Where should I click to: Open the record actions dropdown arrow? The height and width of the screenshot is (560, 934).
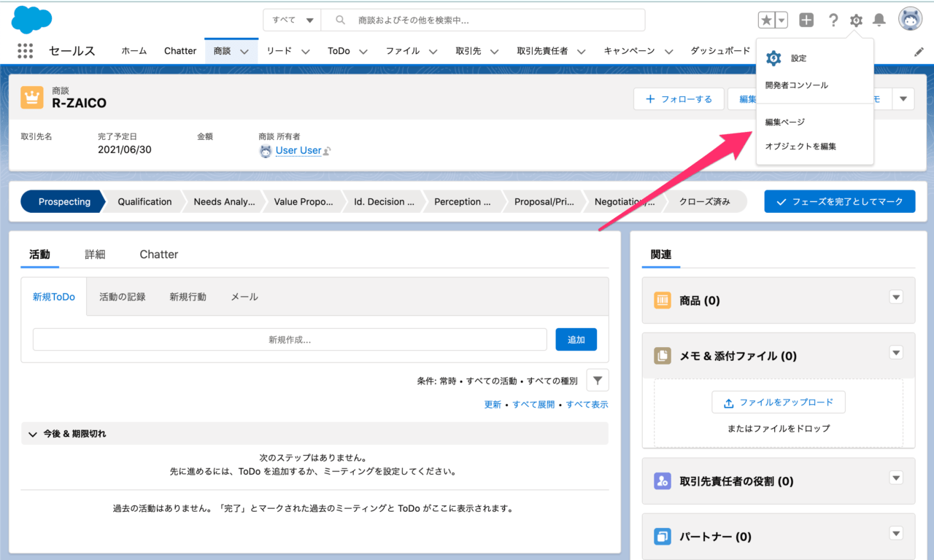903,99
